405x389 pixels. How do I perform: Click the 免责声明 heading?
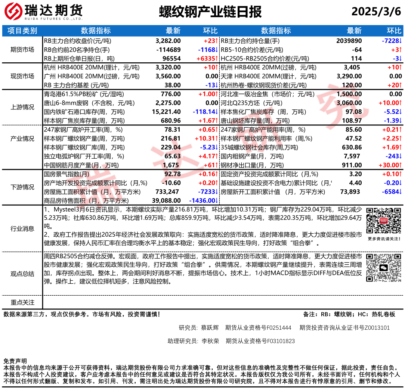[15, 361]
